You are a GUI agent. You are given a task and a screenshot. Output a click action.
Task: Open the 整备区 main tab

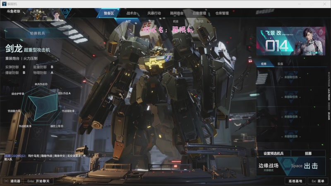coord(109,13)
